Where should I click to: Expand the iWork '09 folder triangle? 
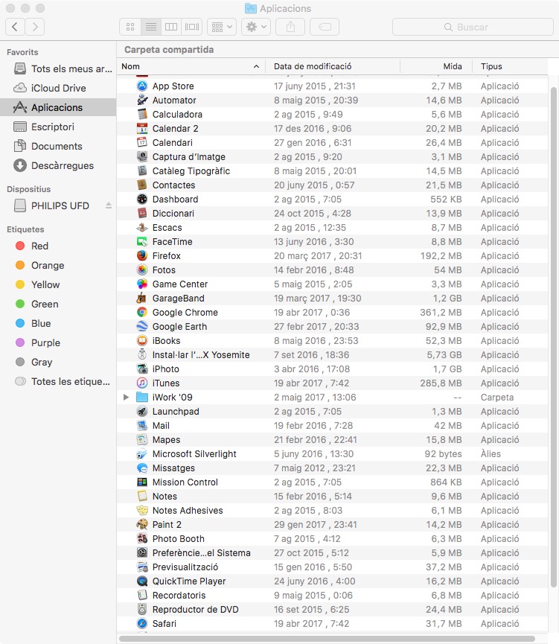(126, 397)
